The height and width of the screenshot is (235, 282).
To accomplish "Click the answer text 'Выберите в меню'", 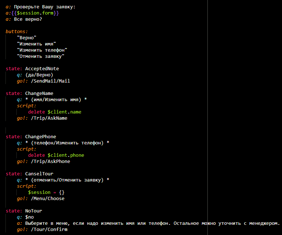I will coord(47,223).
